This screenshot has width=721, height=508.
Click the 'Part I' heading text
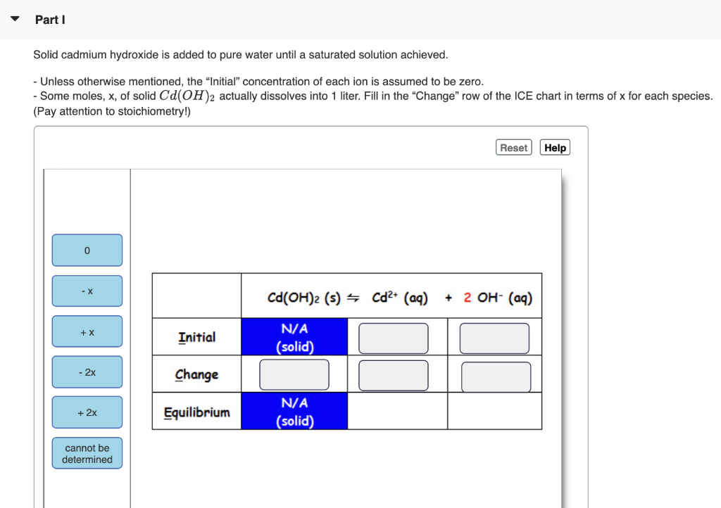coord(50,20)
